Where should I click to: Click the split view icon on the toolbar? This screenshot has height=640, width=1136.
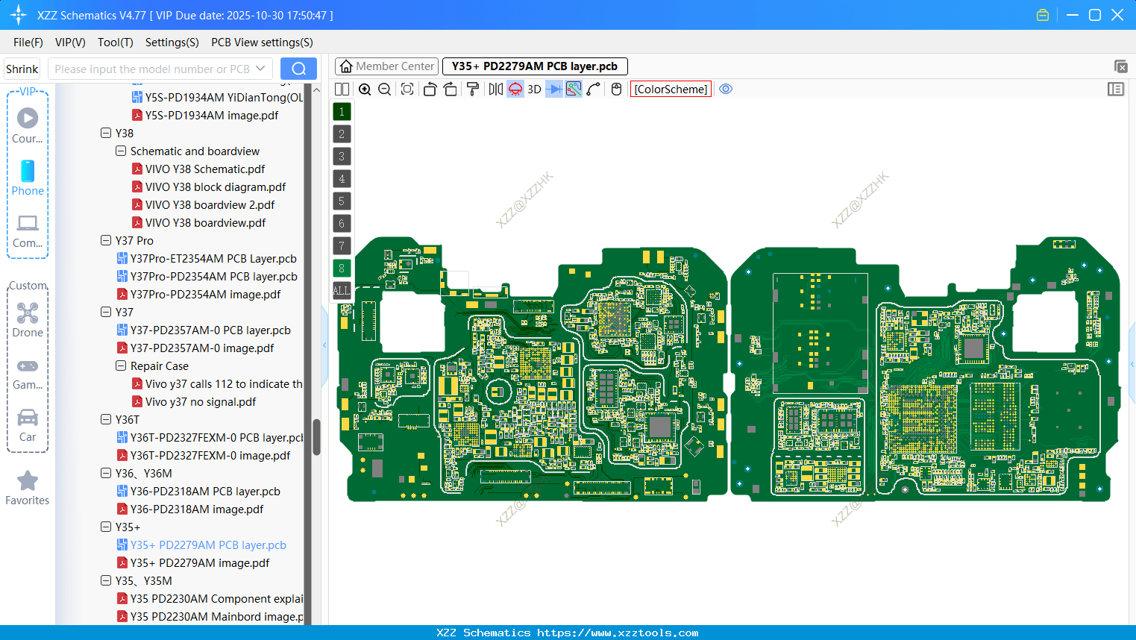[x=342, y=89]
